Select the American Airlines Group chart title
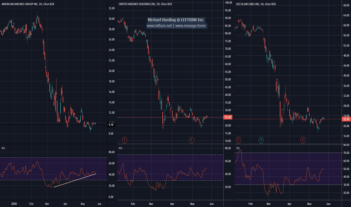This screenshot has height=207, width=351. coord(28,4)
